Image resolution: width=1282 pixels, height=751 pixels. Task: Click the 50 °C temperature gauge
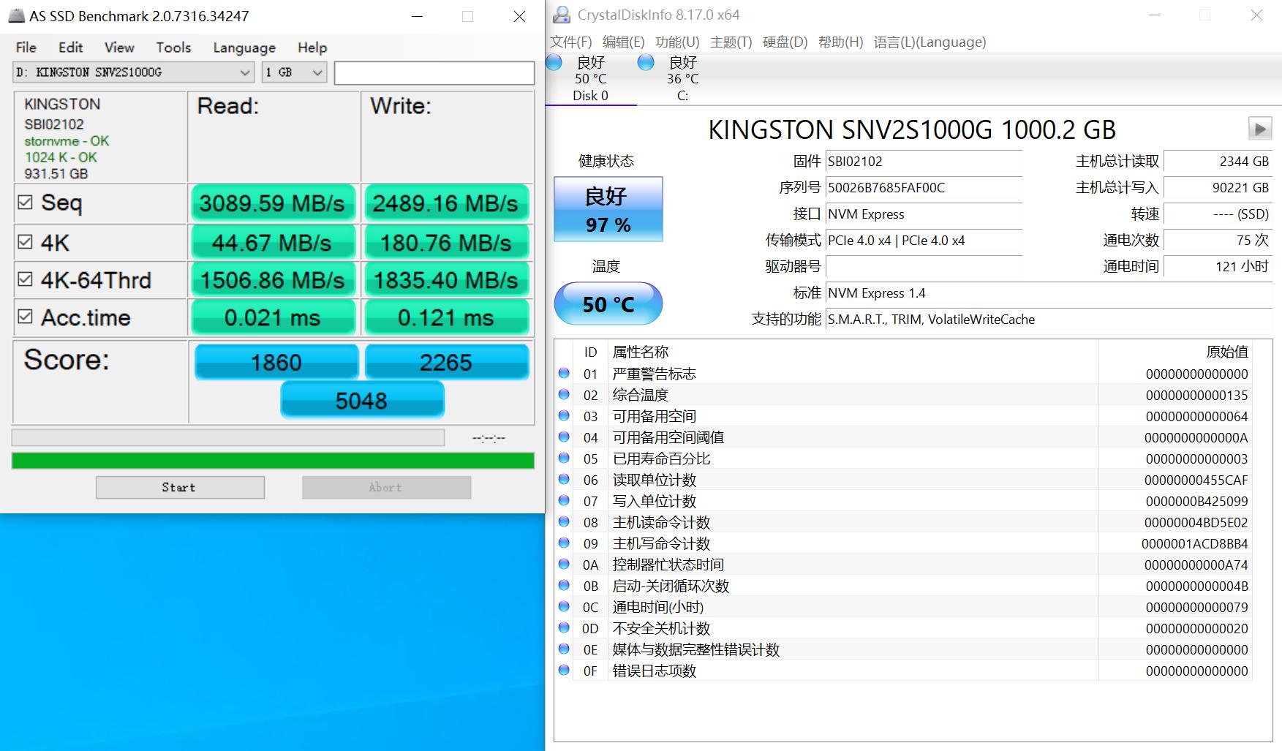(x=608, y=303)
